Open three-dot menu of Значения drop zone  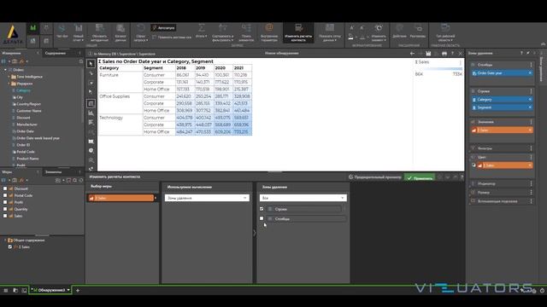click(532, 122)
